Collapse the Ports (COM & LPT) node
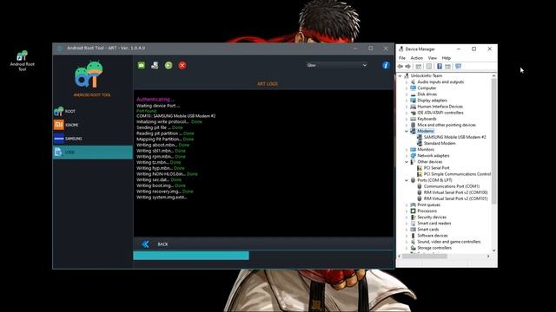 407,180
